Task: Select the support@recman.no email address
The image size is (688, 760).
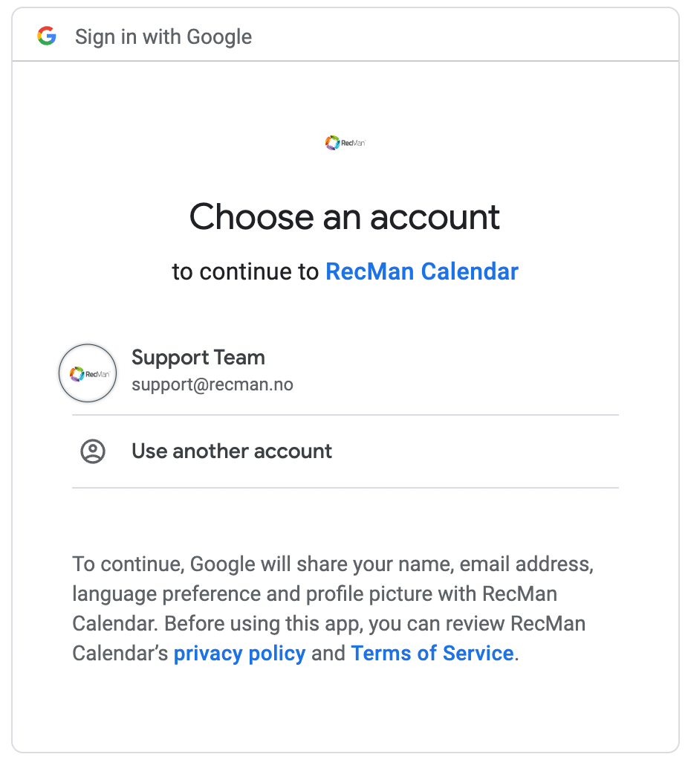Action: click(x=212, y=385)
